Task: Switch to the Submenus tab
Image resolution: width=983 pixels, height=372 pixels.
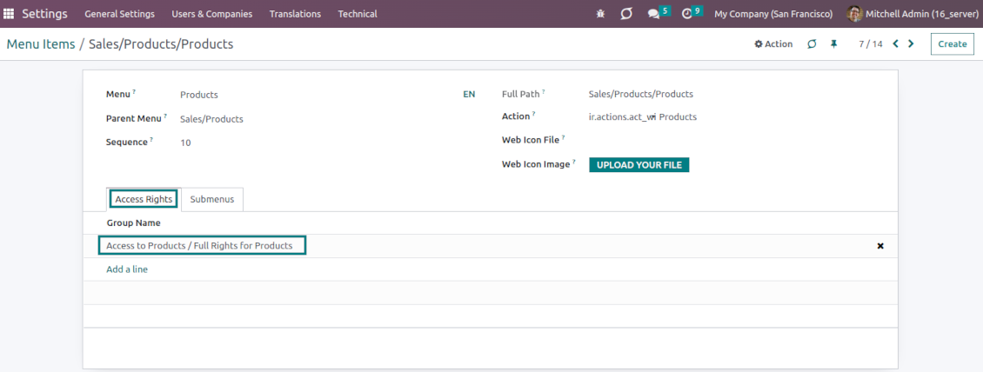Action: click(x=212, y=199)
